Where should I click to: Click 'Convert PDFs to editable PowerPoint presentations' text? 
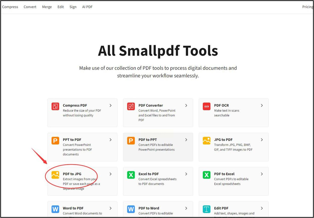pyautogui.click(x=156, y=147)
